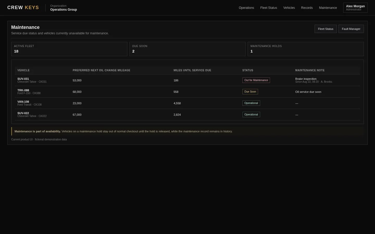Click the CREW KEYS logo
This screenshot has height=234, width=375.
coord(23,8)
